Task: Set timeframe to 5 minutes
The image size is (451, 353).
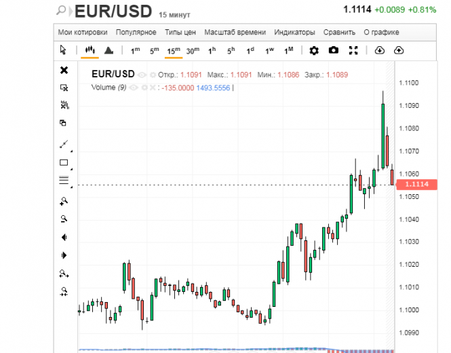Action: (154, 51)
